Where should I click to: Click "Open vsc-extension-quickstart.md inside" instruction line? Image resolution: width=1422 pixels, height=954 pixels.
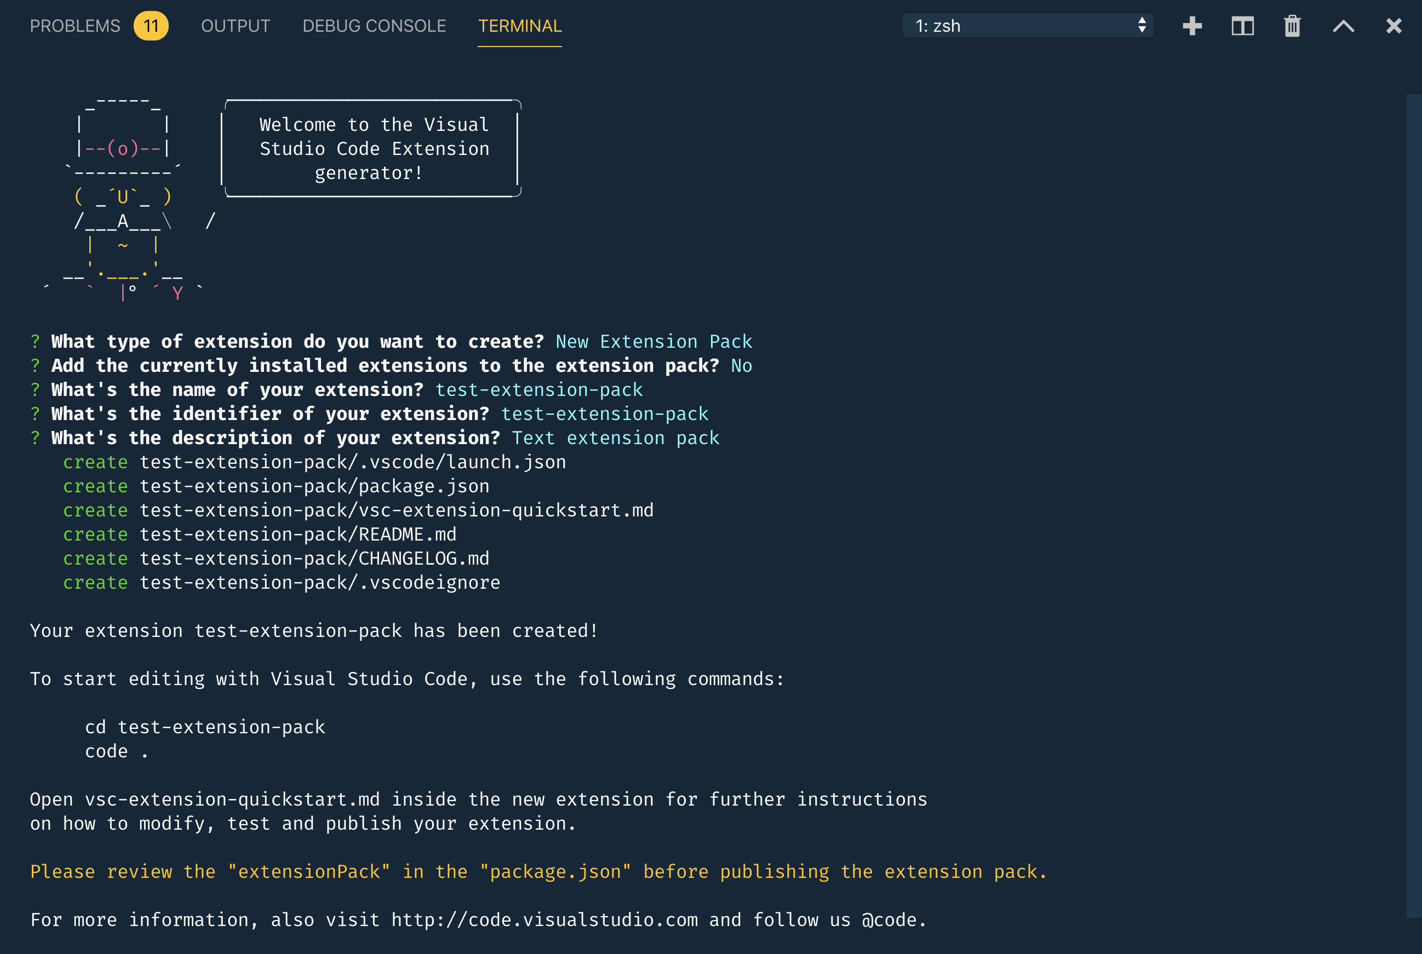coord(478,800)
